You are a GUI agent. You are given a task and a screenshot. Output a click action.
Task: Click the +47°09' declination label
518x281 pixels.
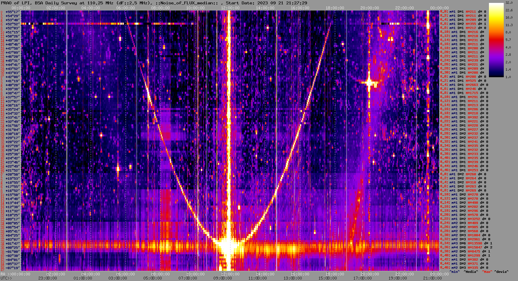12,53
